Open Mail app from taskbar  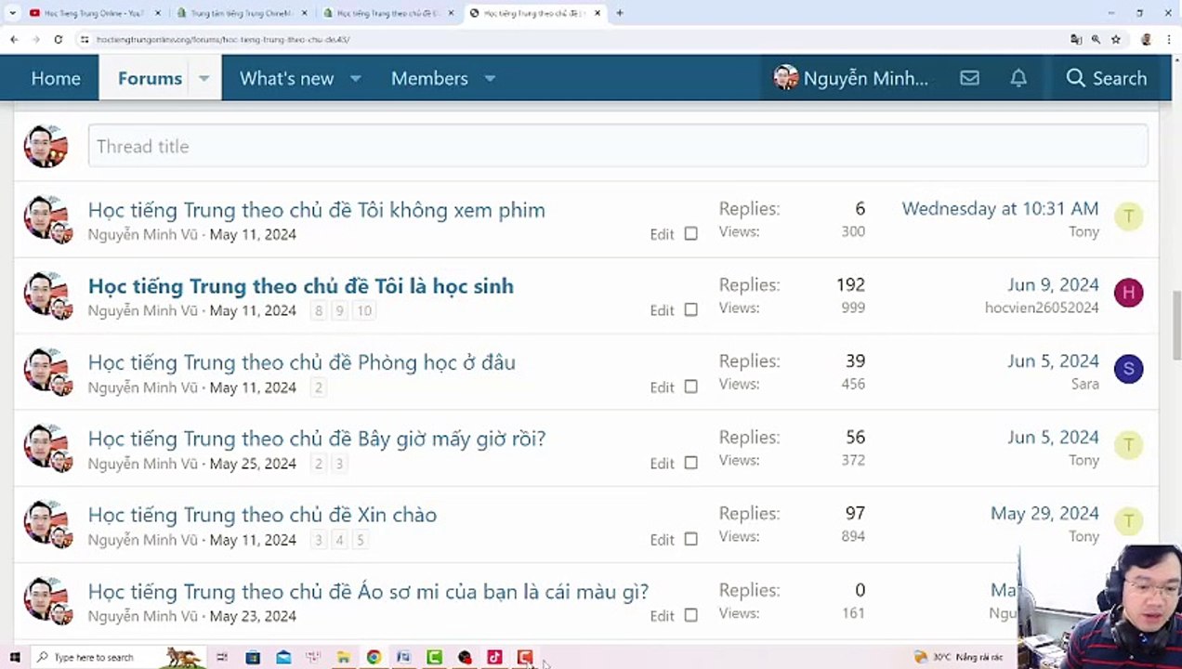point(283,657)
